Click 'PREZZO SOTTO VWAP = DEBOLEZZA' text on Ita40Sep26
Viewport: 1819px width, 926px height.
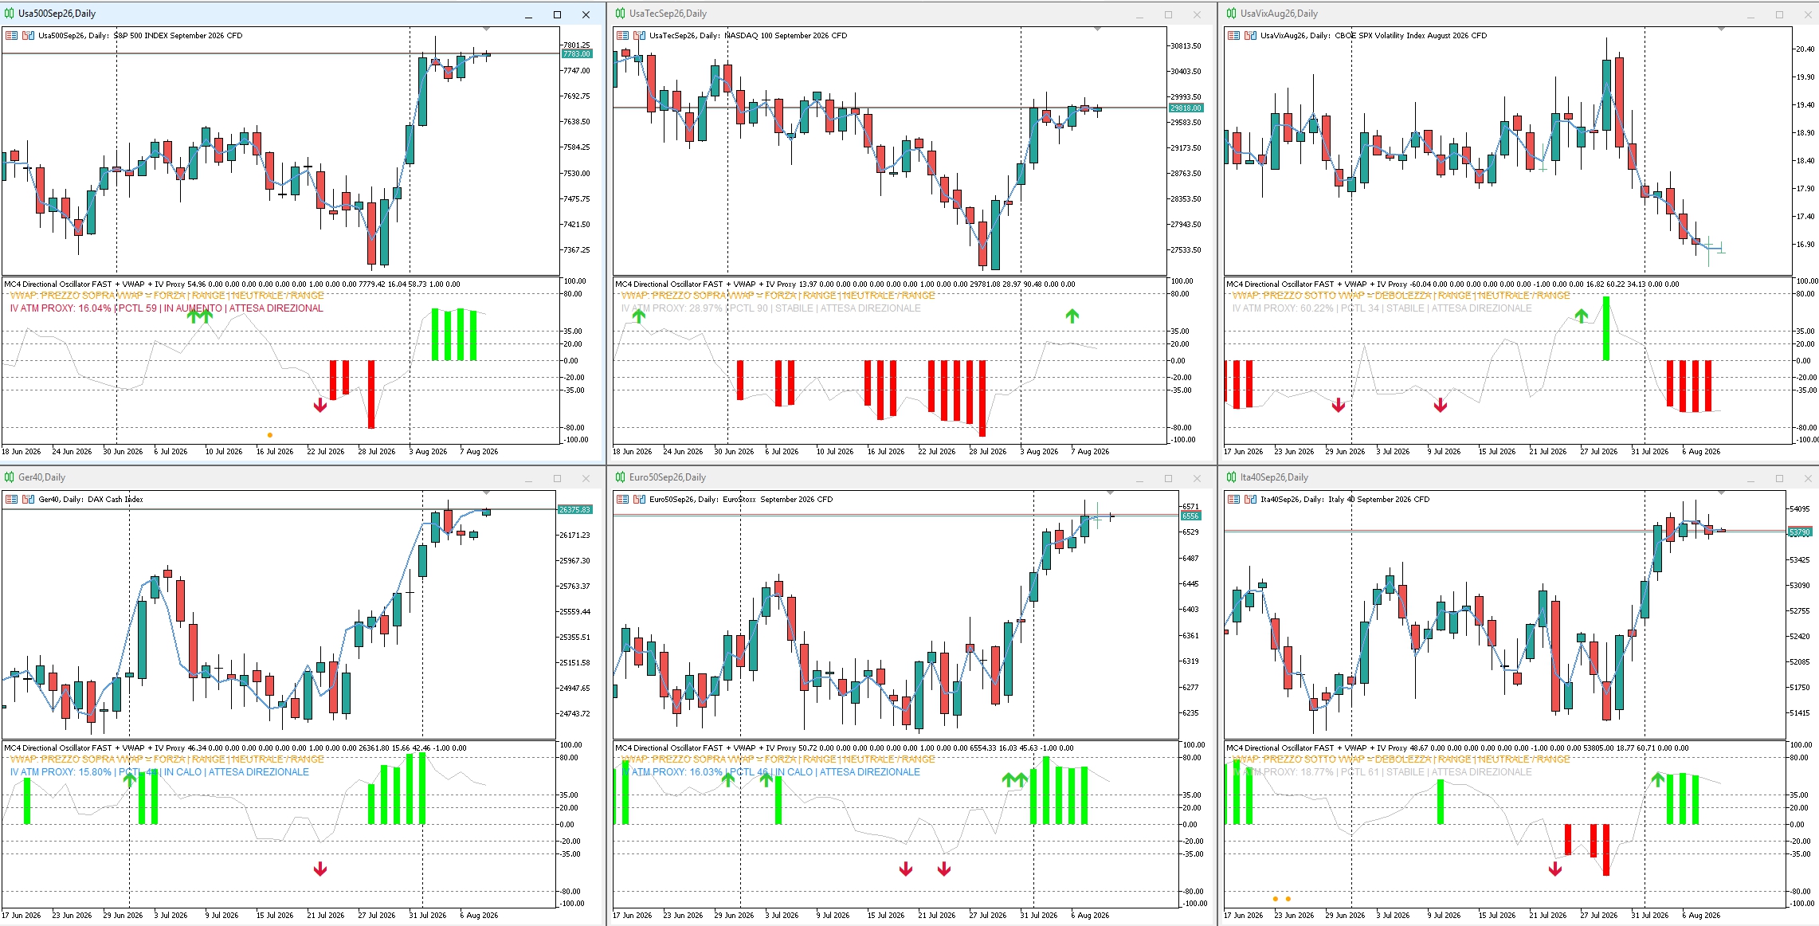click(1348, 759)
